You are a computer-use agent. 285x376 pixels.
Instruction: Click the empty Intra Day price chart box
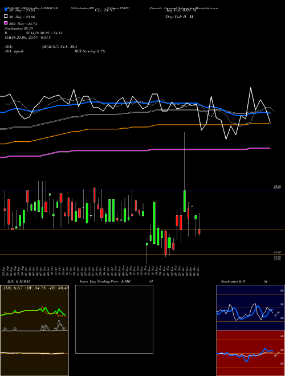tap(114, 319)
